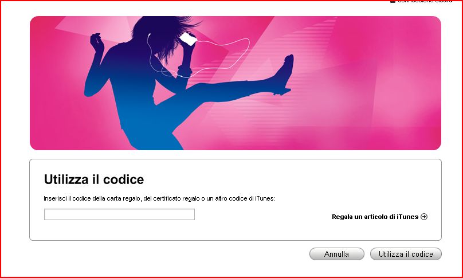Open Regala un articolo di iTunes link

(375, 217)
